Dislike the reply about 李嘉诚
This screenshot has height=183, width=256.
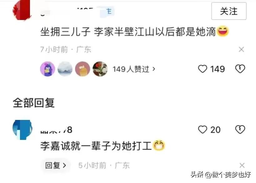click(x=240, y=130)
